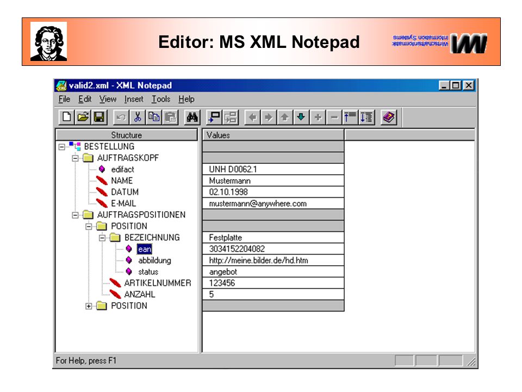Open Find with the binoculars icon
This screenshot has height=392, width=522.
point(192,118)
